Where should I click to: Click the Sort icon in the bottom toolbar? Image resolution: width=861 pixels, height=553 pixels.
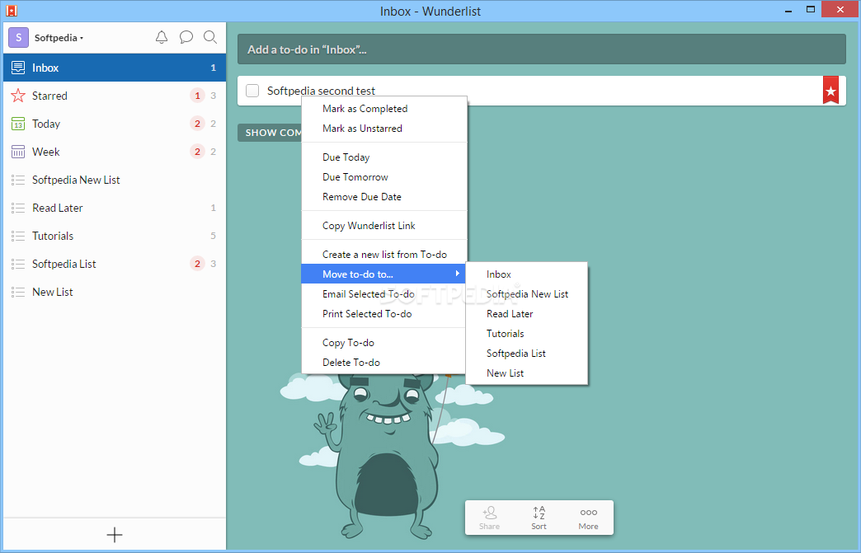[x=539, y=518]
